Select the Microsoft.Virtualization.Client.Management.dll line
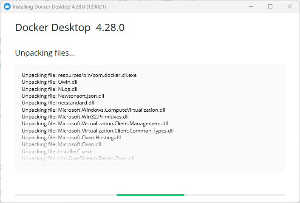Image resolution: width=300 pixels, height=203 pixels. pos(95,124)
